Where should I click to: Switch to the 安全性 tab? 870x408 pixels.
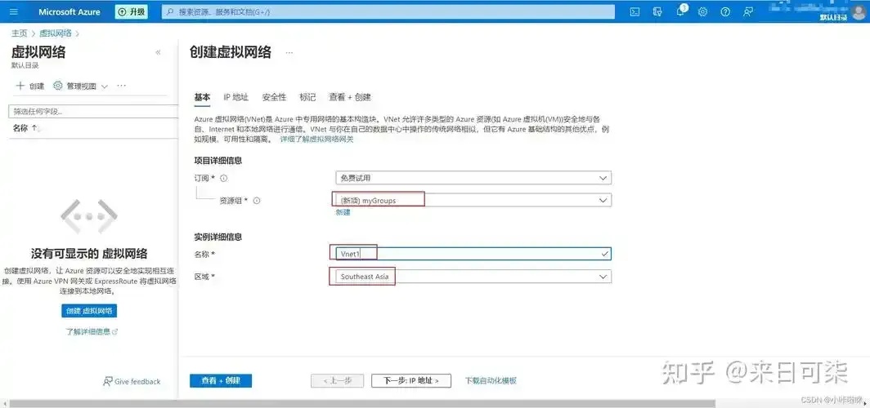[x=274, y=97]
